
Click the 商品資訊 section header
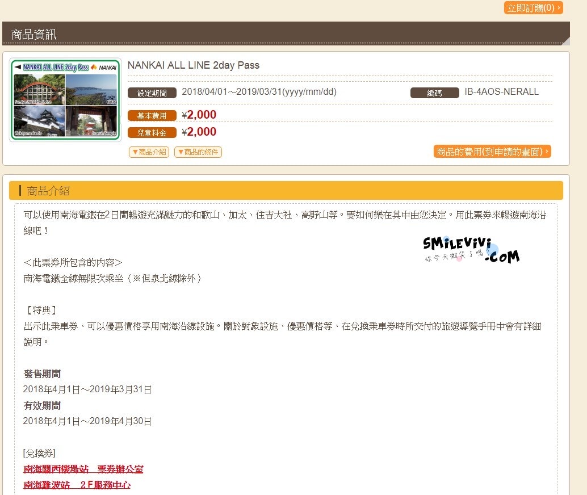coord(286,33)
